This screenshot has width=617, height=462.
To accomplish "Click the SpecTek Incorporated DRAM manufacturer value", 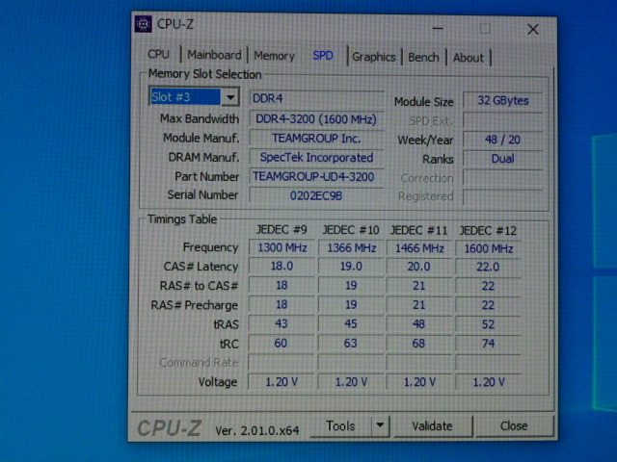I will (x=316, y=158).
